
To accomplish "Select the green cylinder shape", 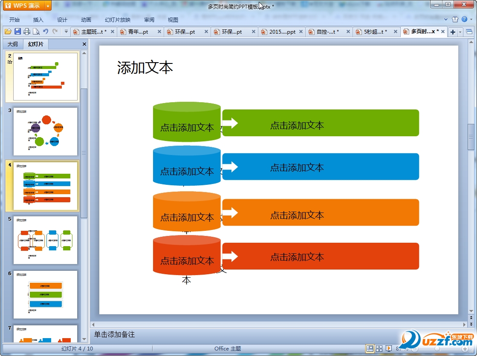I will click(x=187, y=122).
